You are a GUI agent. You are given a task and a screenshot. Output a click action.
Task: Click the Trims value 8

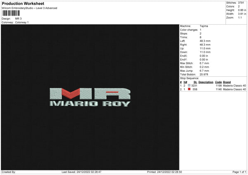pos(200,37)
